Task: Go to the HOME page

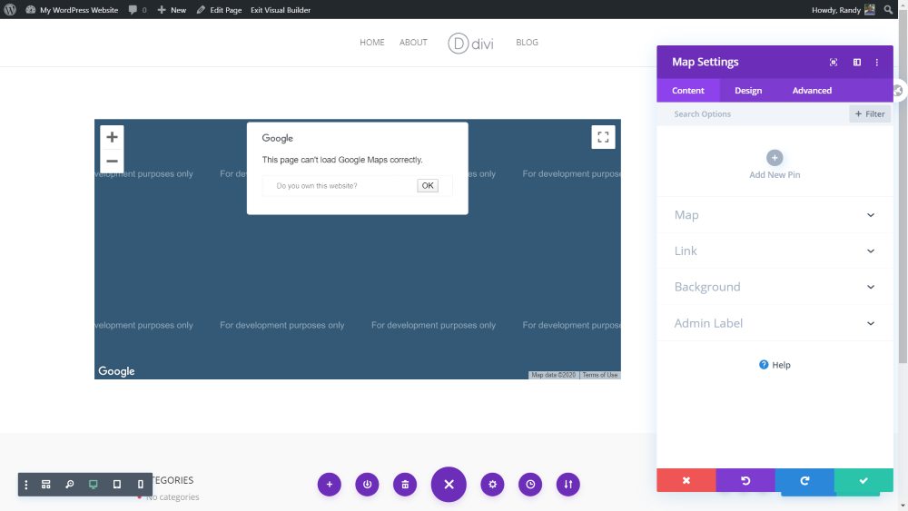Action: click(371, 43)
